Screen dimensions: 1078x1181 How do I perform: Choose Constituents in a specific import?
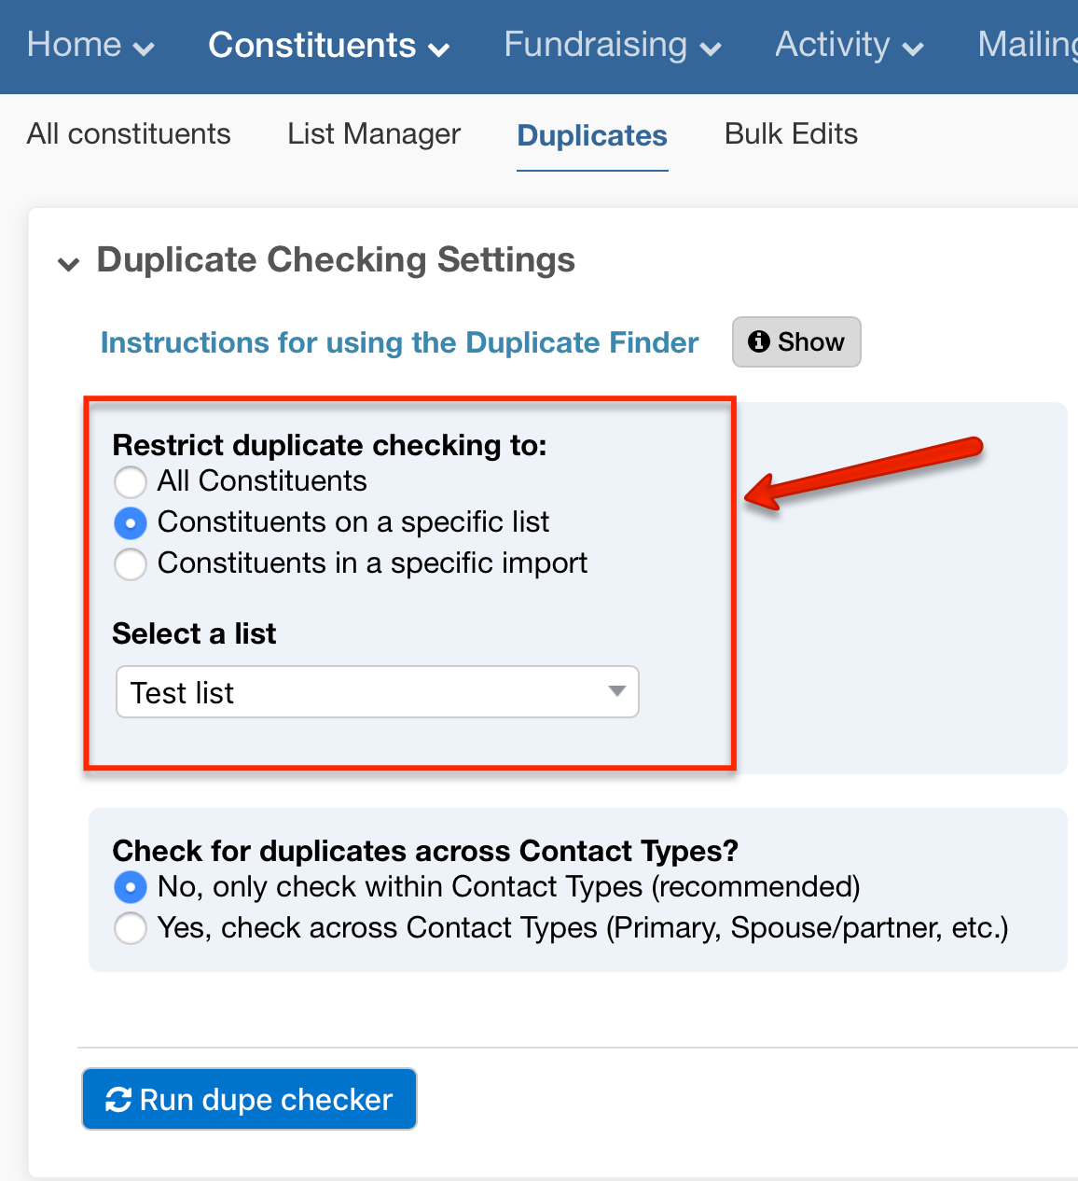[131, 563]
